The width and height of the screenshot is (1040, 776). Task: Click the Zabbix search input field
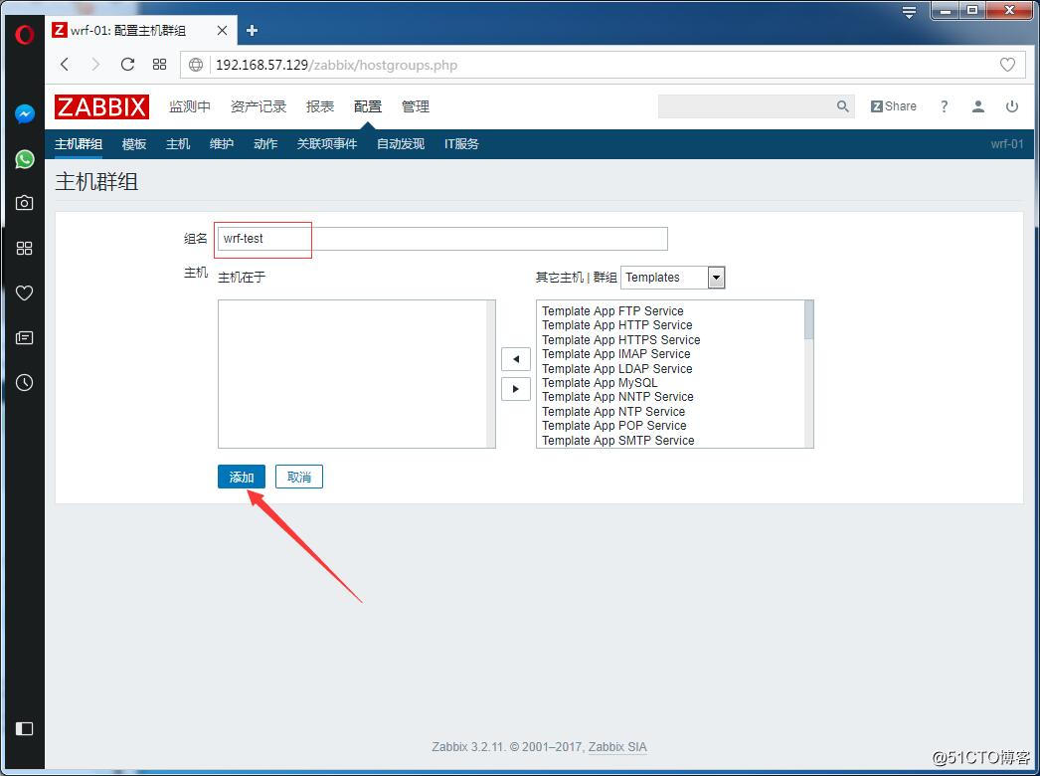pos(746,106)
